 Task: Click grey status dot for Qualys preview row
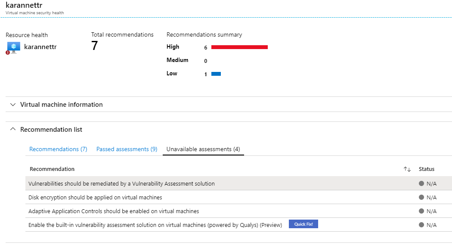(x=421, y=225)
